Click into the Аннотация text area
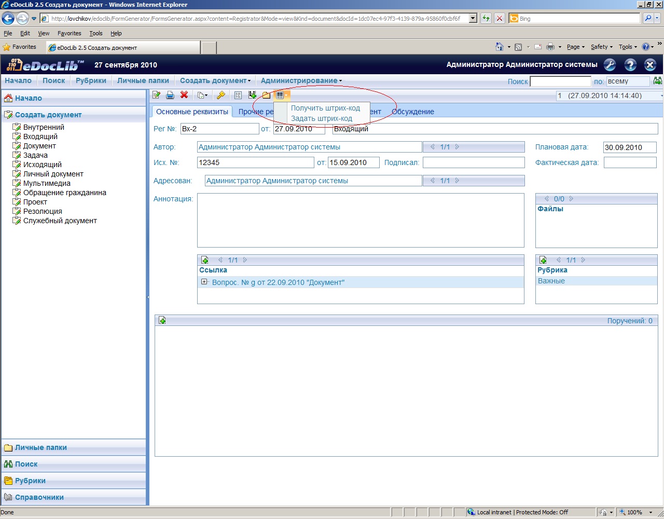This screenshot has width=664, height=519. click(361, 221)
